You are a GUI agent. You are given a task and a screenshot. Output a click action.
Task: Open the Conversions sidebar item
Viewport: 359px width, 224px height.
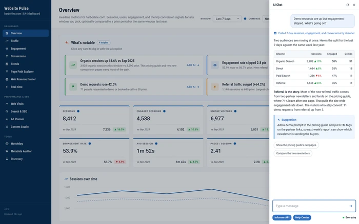click(x=26, y=56)
